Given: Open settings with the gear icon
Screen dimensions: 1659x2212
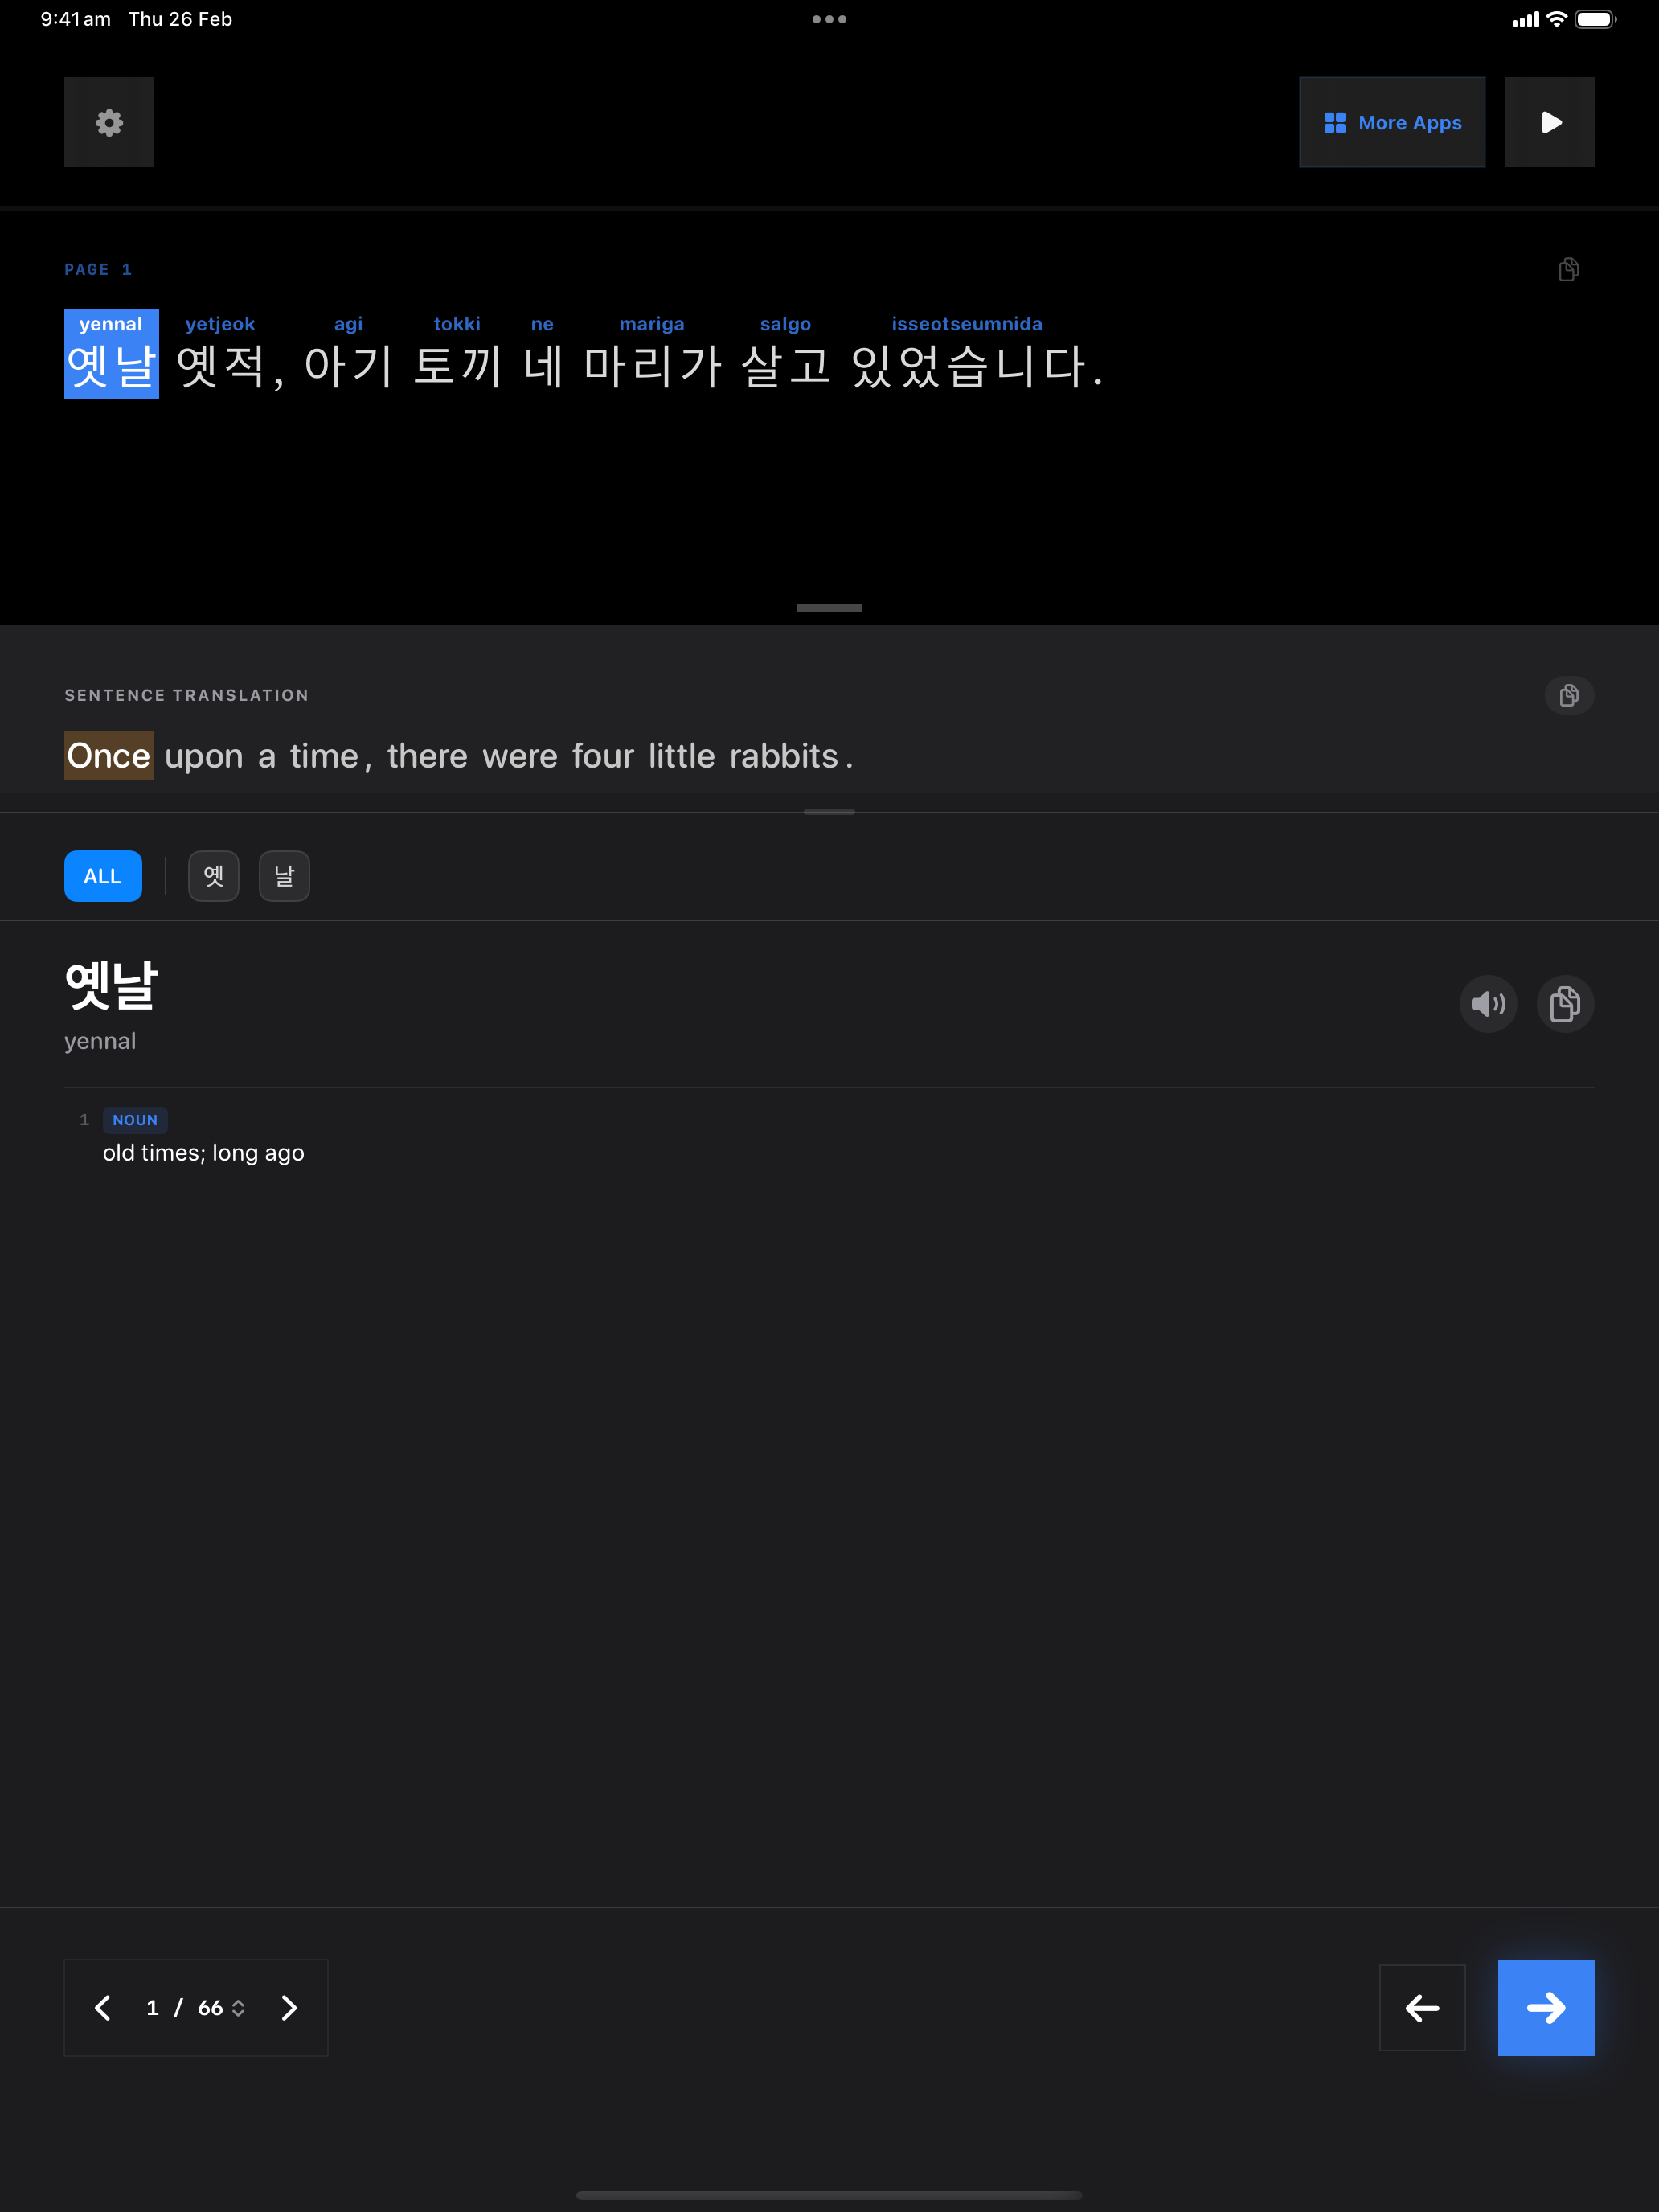Looking at the screenshot, I should (x=109, y=122).
